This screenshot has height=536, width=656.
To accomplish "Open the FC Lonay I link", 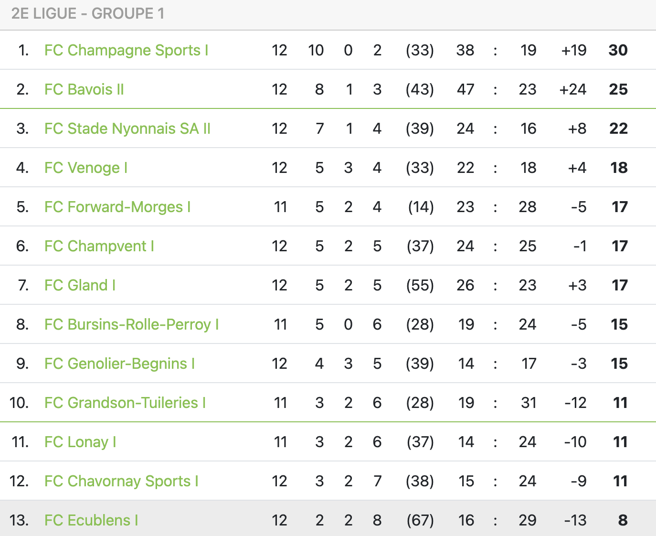I will point(80,442).
